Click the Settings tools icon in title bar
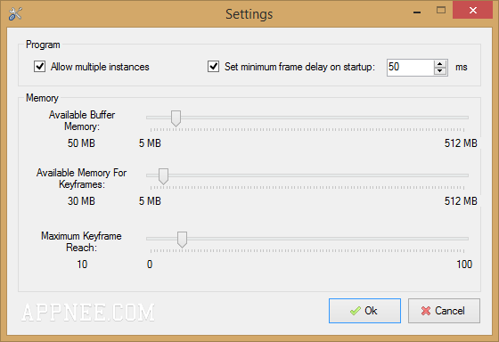 pyautogui.click(x=15, y=13)
